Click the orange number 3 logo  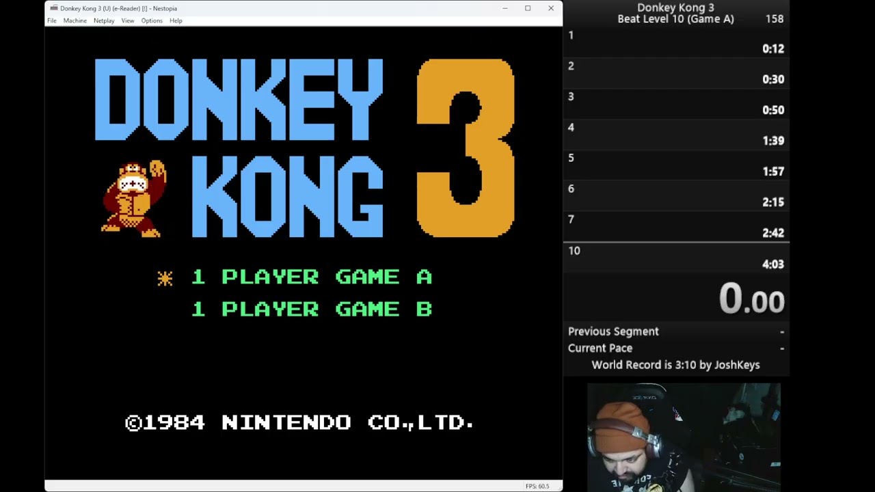(x=466, y=148)
